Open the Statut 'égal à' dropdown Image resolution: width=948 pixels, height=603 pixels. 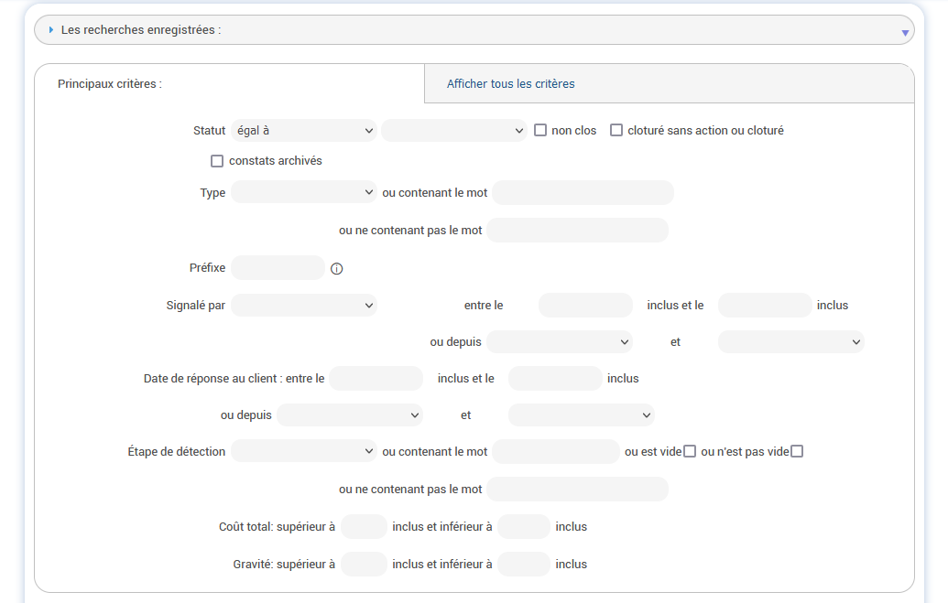pyautogui.click(x=303, y=130)
